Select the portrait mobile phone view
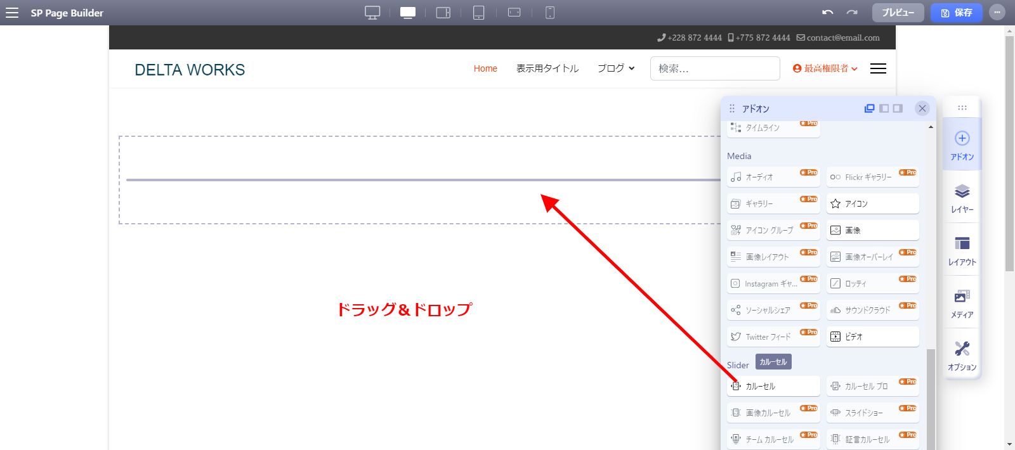Screen dimensions: 1015x450 550,13
